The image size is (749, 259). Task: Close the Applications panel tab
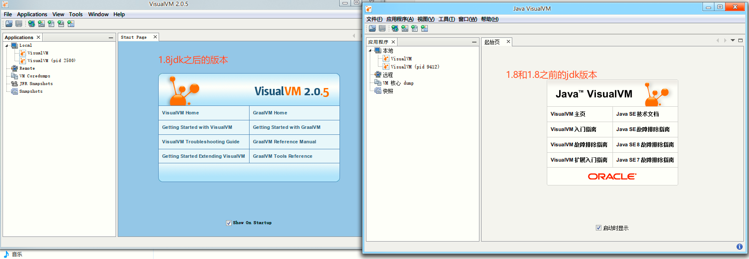tap(38, 37)
